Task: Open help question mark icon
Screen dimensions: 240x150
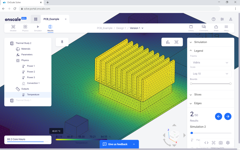Action: point(213,19)
